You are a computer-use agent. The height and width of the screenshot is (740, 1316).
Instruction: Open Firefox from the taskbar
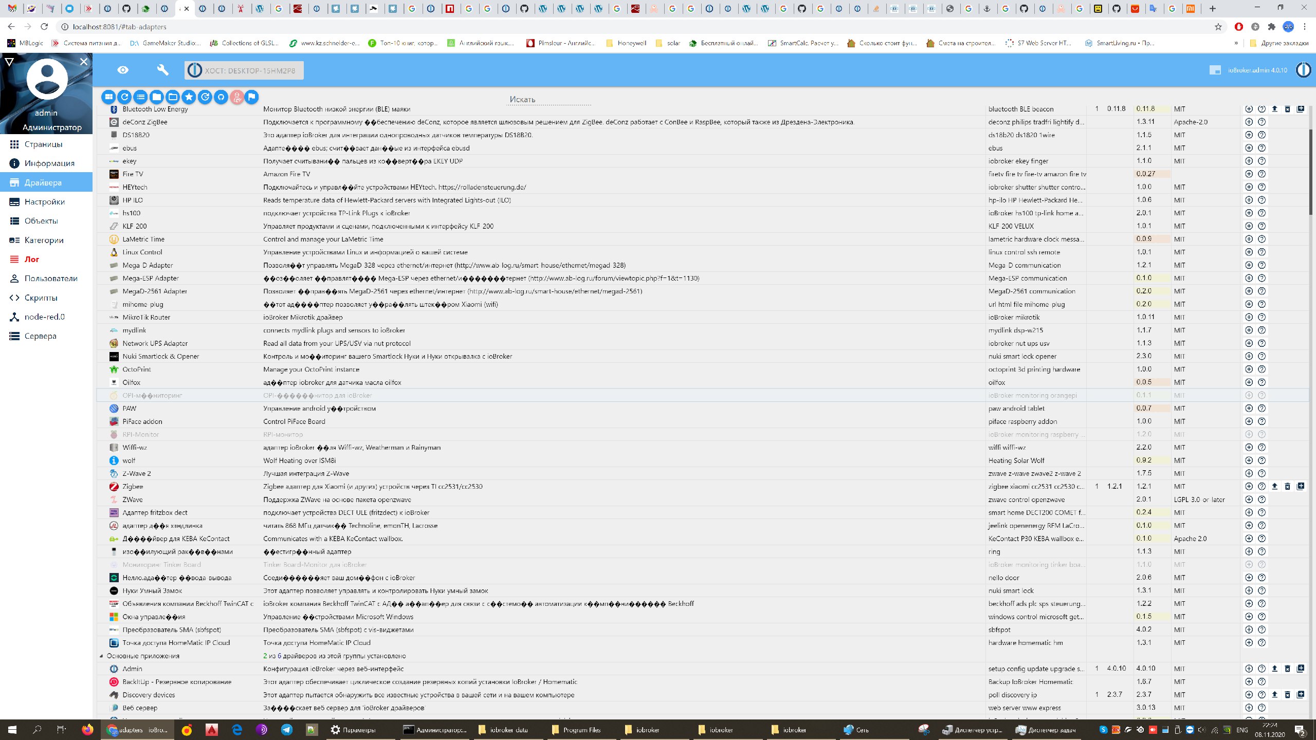tap(87, 730)
